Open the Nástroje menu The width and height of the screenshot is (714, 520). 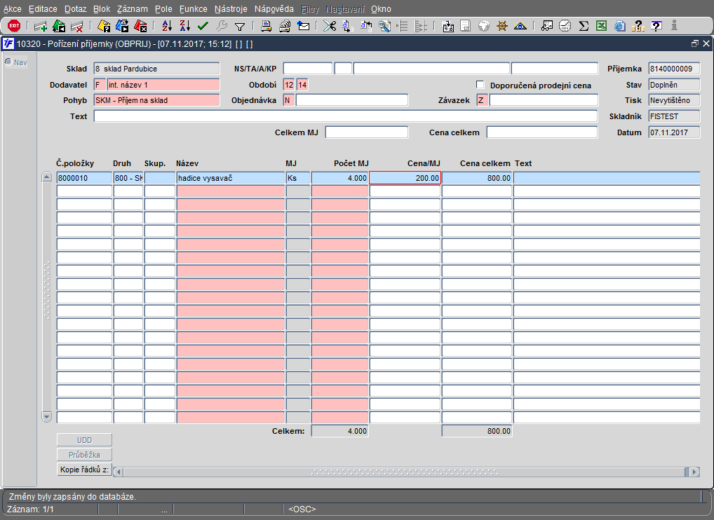pyautogui.click(x=231, y=8)
